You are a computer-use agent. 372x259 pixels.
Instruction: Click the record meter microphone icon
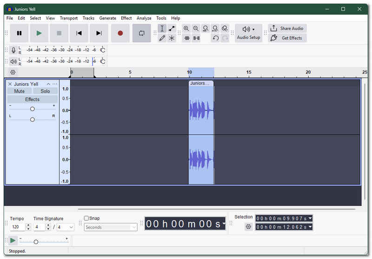click(x=13, y=50)
